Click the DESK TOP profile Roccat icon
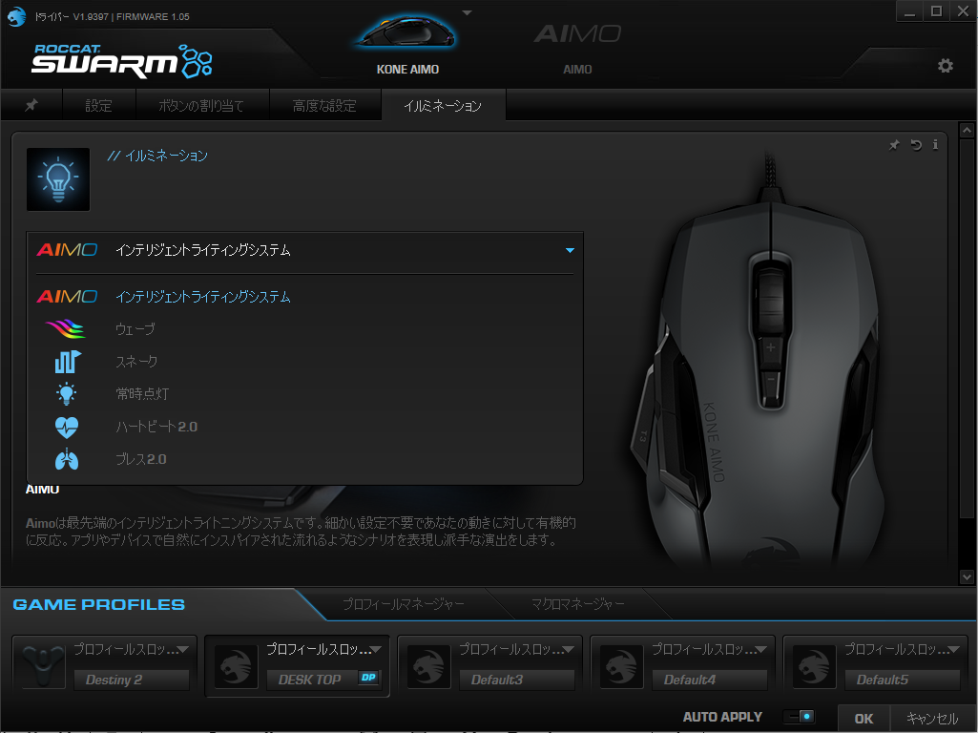978x733 pixels. point(236,666)
